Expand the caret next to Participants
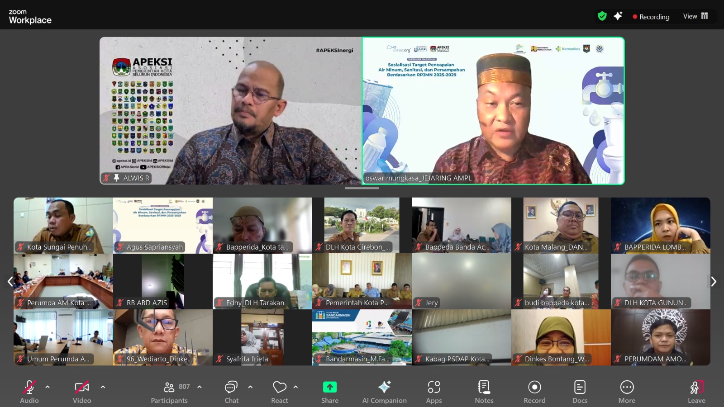This screenshot has width=724, height=407. 200,387
